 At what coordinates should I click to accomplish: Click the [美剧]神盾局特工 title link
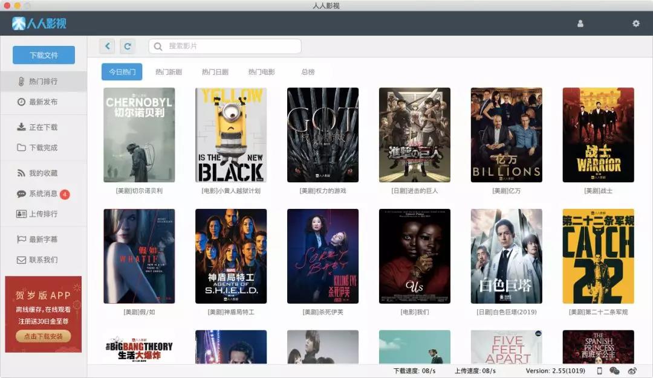point(231,312)
